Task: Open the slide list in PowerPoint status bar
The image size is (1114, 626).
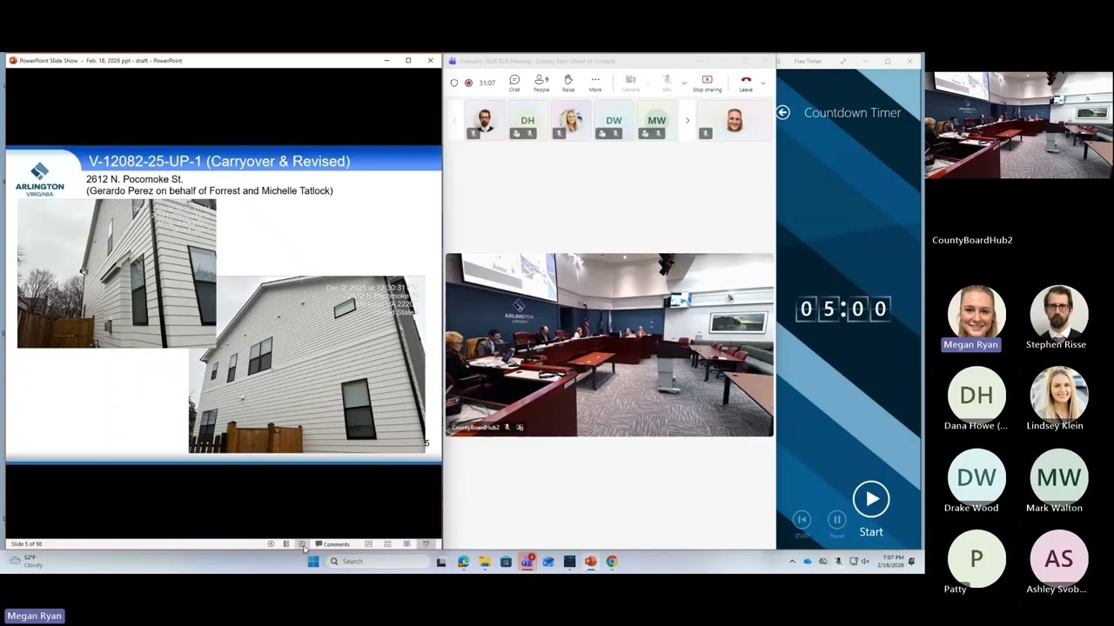Action: click(286, 544)
